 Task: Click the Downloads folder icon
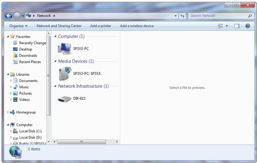coord(15,55)
